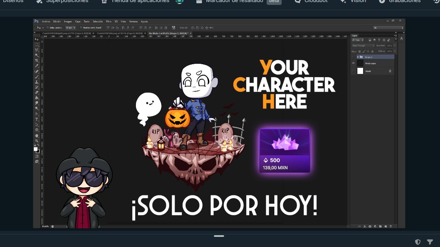Select the Paint Bucket tool
The height and width of the screenshot is (247, 440).
point(37,98)
